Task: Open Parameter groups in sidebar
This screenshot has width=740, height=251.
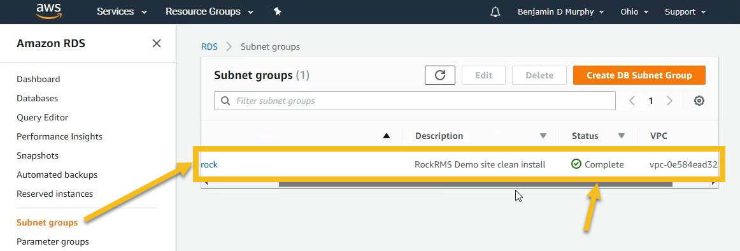Action: click(53, 241)
